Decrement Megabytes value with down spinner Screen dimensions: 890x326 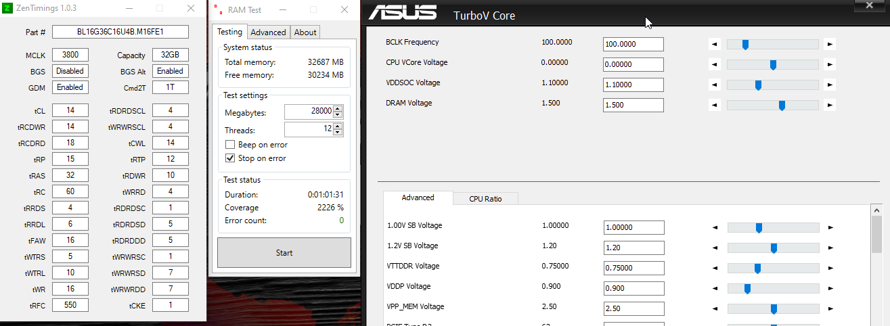point(338,115)
